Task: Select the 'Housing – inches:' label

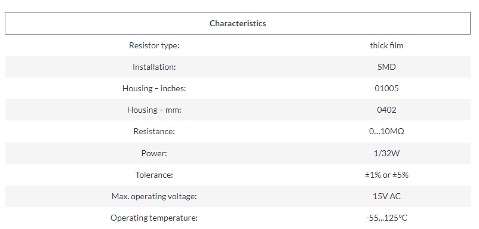Action: pos(154,88)
